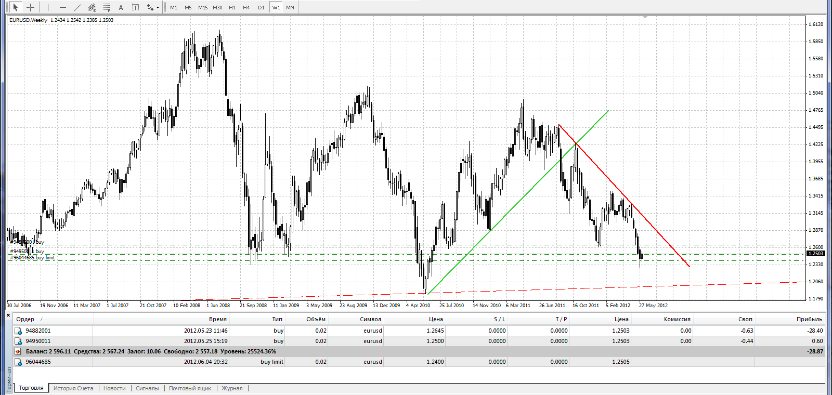Activate the crosshair tool
832x395 pixels.
pos(31,7)
